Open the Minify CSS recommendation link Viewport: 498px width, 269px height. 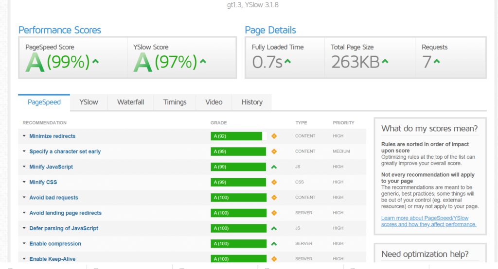coord(43,183)
